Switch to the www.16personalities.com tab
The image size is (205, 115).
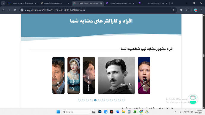55,3
